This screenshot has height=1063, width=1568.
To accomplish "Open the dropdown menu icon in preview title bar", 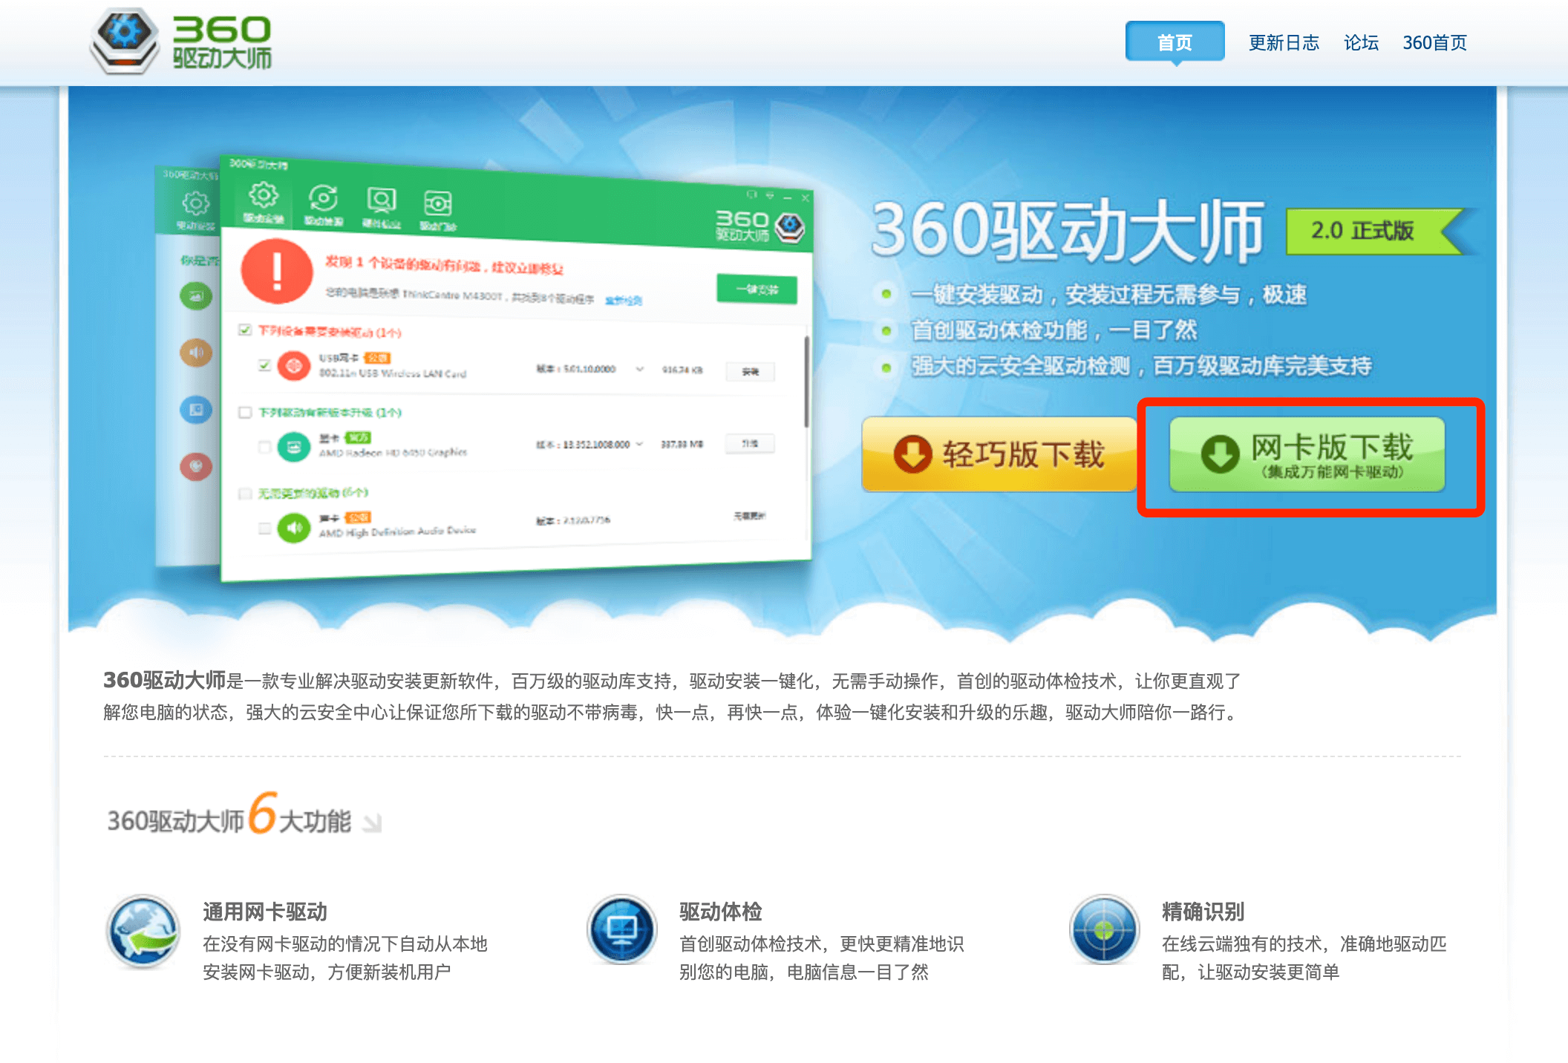I will pos(770,196).
